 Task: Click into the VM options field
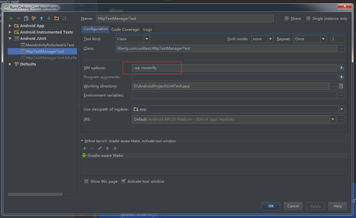point(234,68)
